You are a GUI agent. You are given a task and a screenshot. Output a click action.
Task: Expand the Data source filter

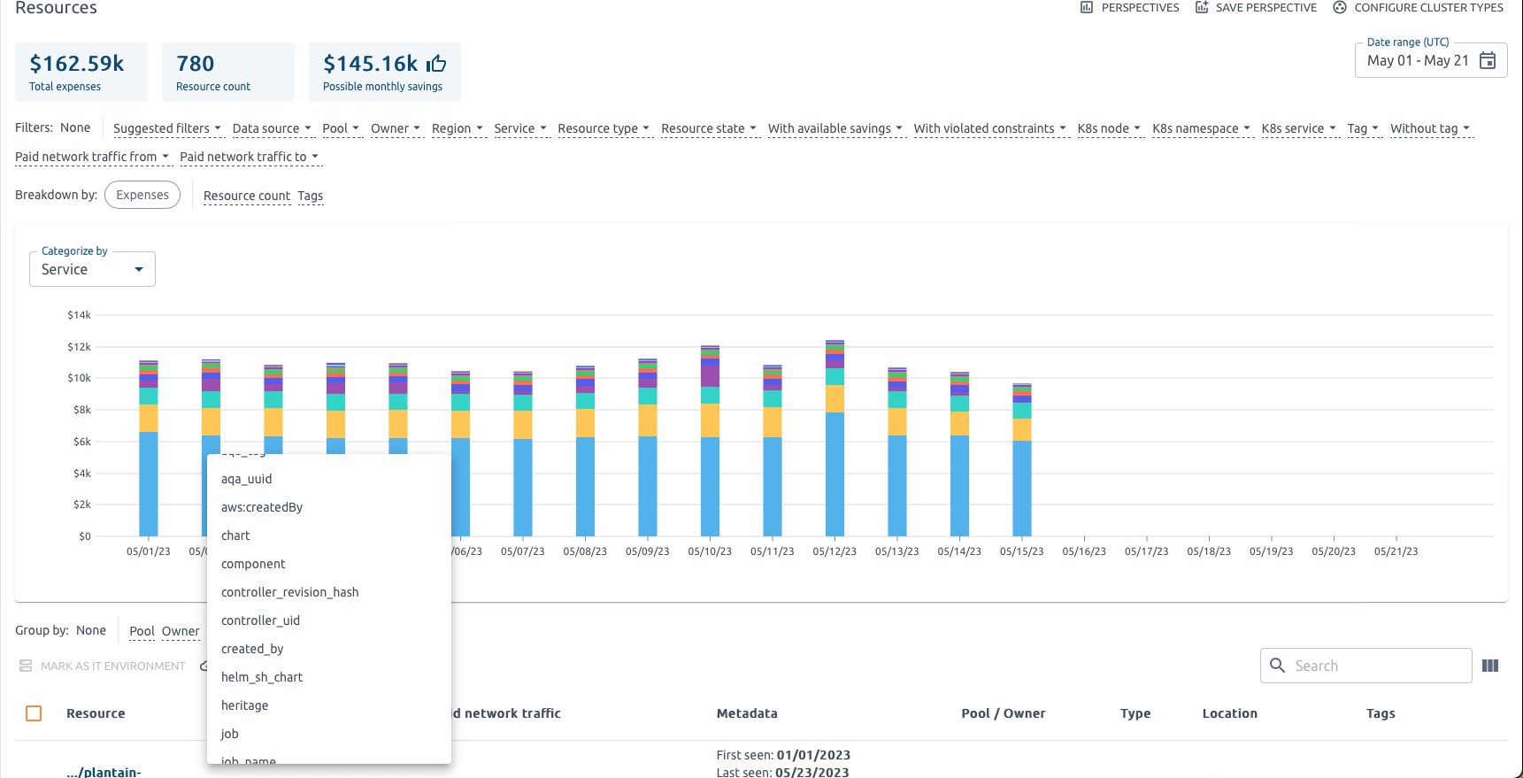pyautogui.click(x=272, y=128)
